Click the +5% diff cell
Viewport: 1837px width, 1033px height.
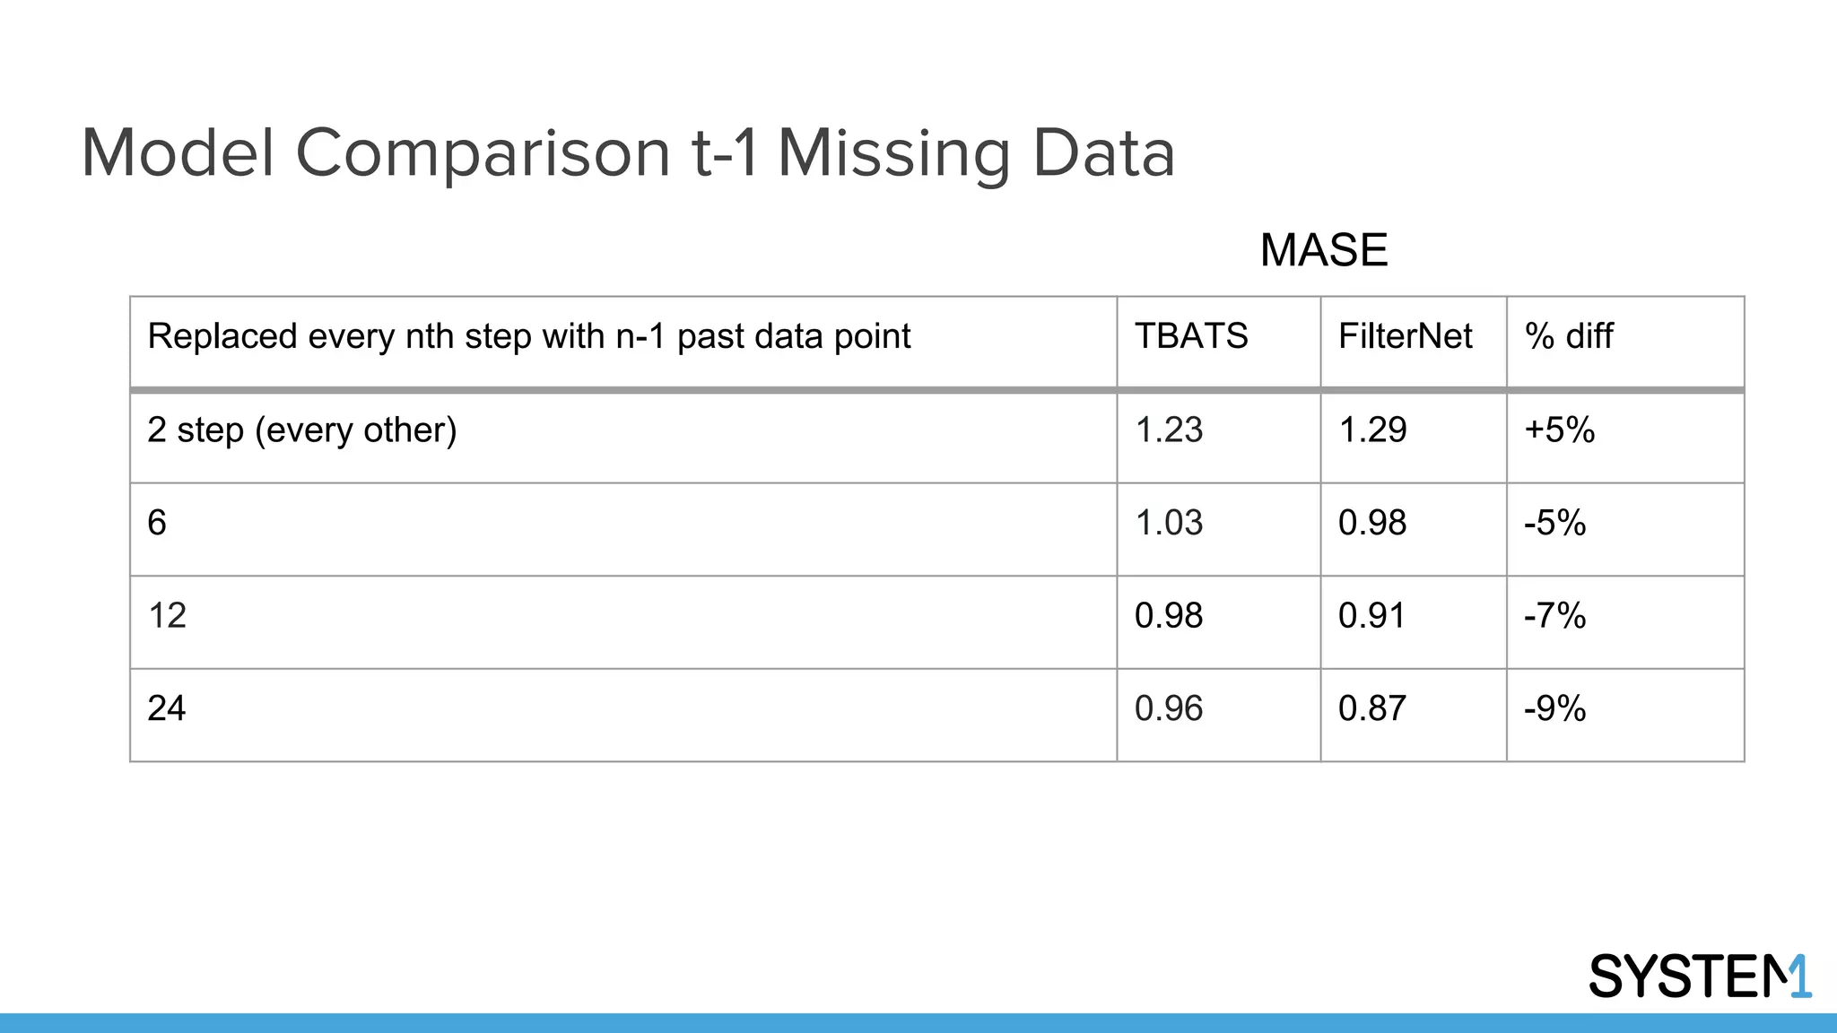point(1560,431)
